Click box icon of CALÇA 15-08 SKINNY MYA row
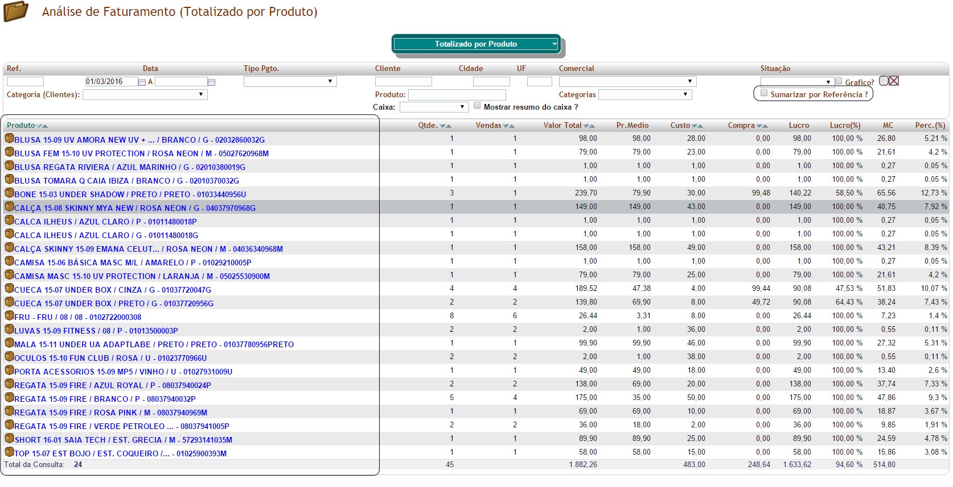This screenshot has width=953, height=487. 9,206
